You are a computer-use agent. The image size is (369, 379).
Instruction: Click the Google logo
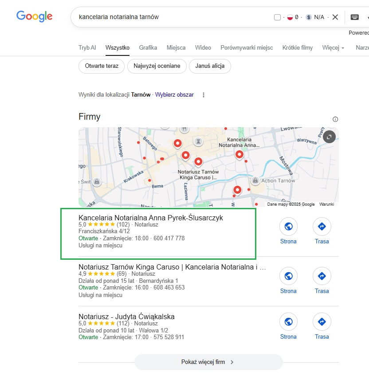(35, 16)
